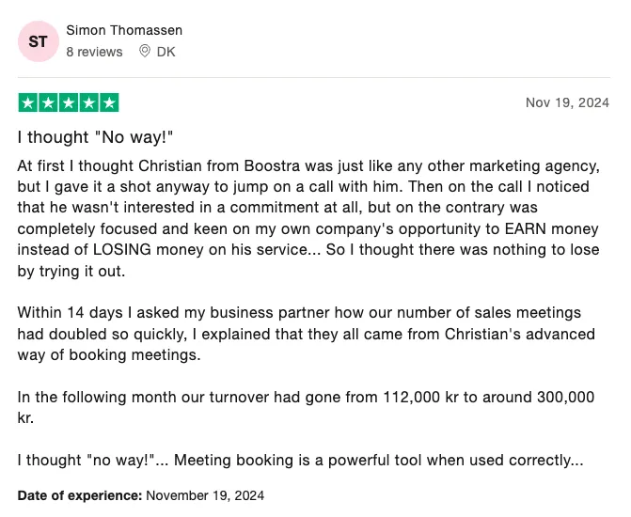The image size is (631, 517).
Task: Click the divider line under reviewer info
Action: coord(314,77)
